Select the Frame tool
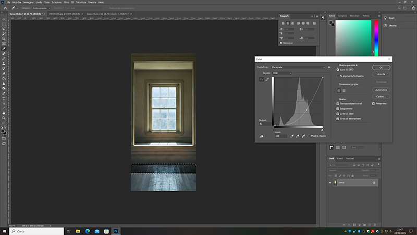417x235 pixels. [4, 44]
